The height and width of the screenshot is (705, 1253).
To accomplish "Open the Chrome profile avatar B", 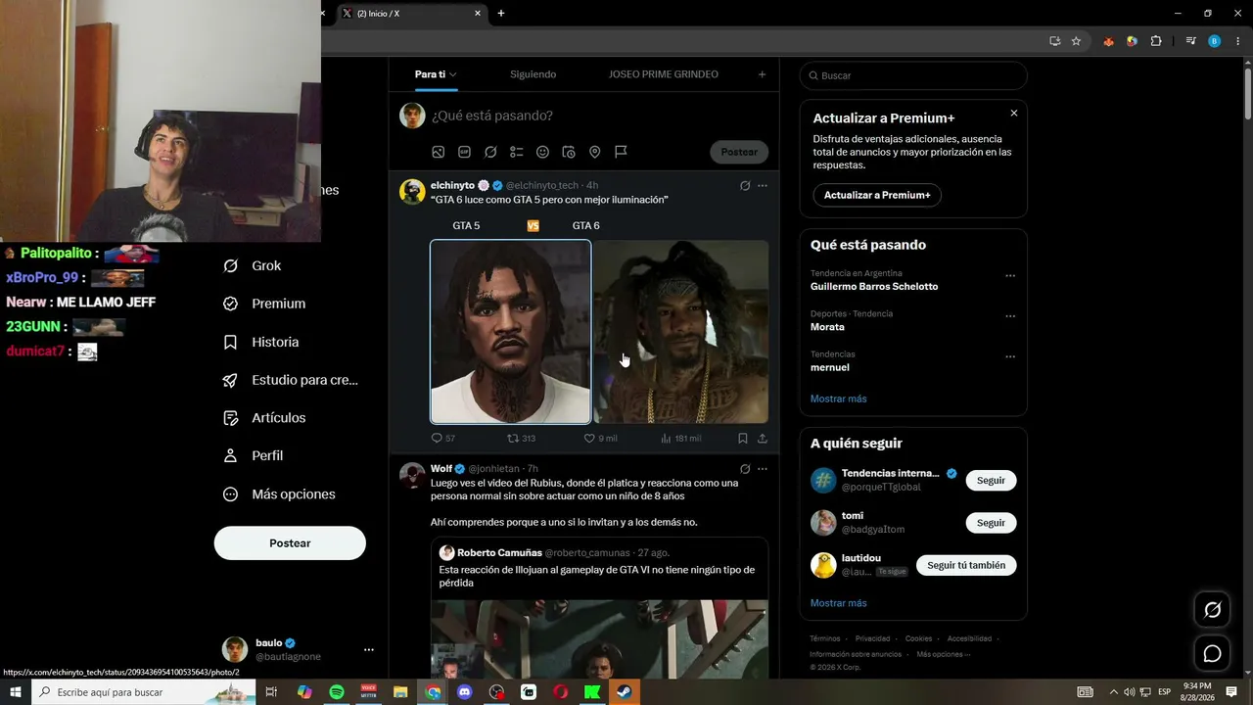I will coord(1215,41).
